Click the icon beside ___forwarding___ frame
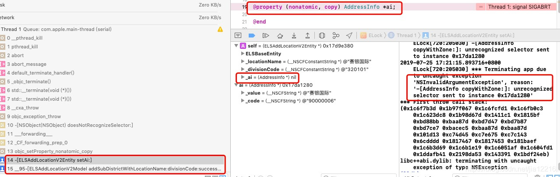560x177 pixels. (x=2, y=134)
